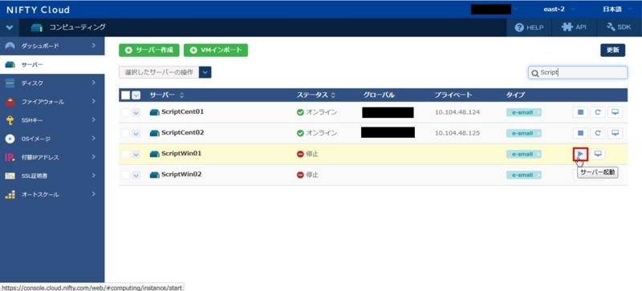The image size is (642, 291).
Task: Stop the ScriptCent02 server
Action: pyautogui.click(x=580, y=133)
